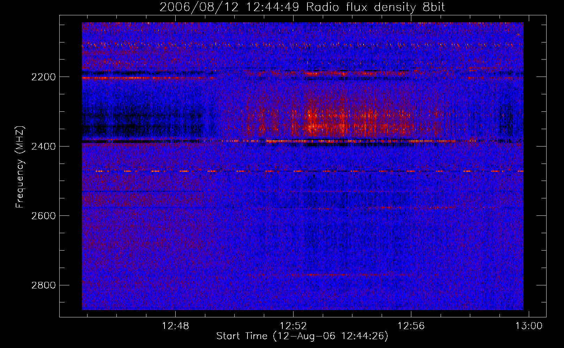Click the plot title "2006/08/12 12:44:49 Radio flux density 8bit"

[302, 7]
